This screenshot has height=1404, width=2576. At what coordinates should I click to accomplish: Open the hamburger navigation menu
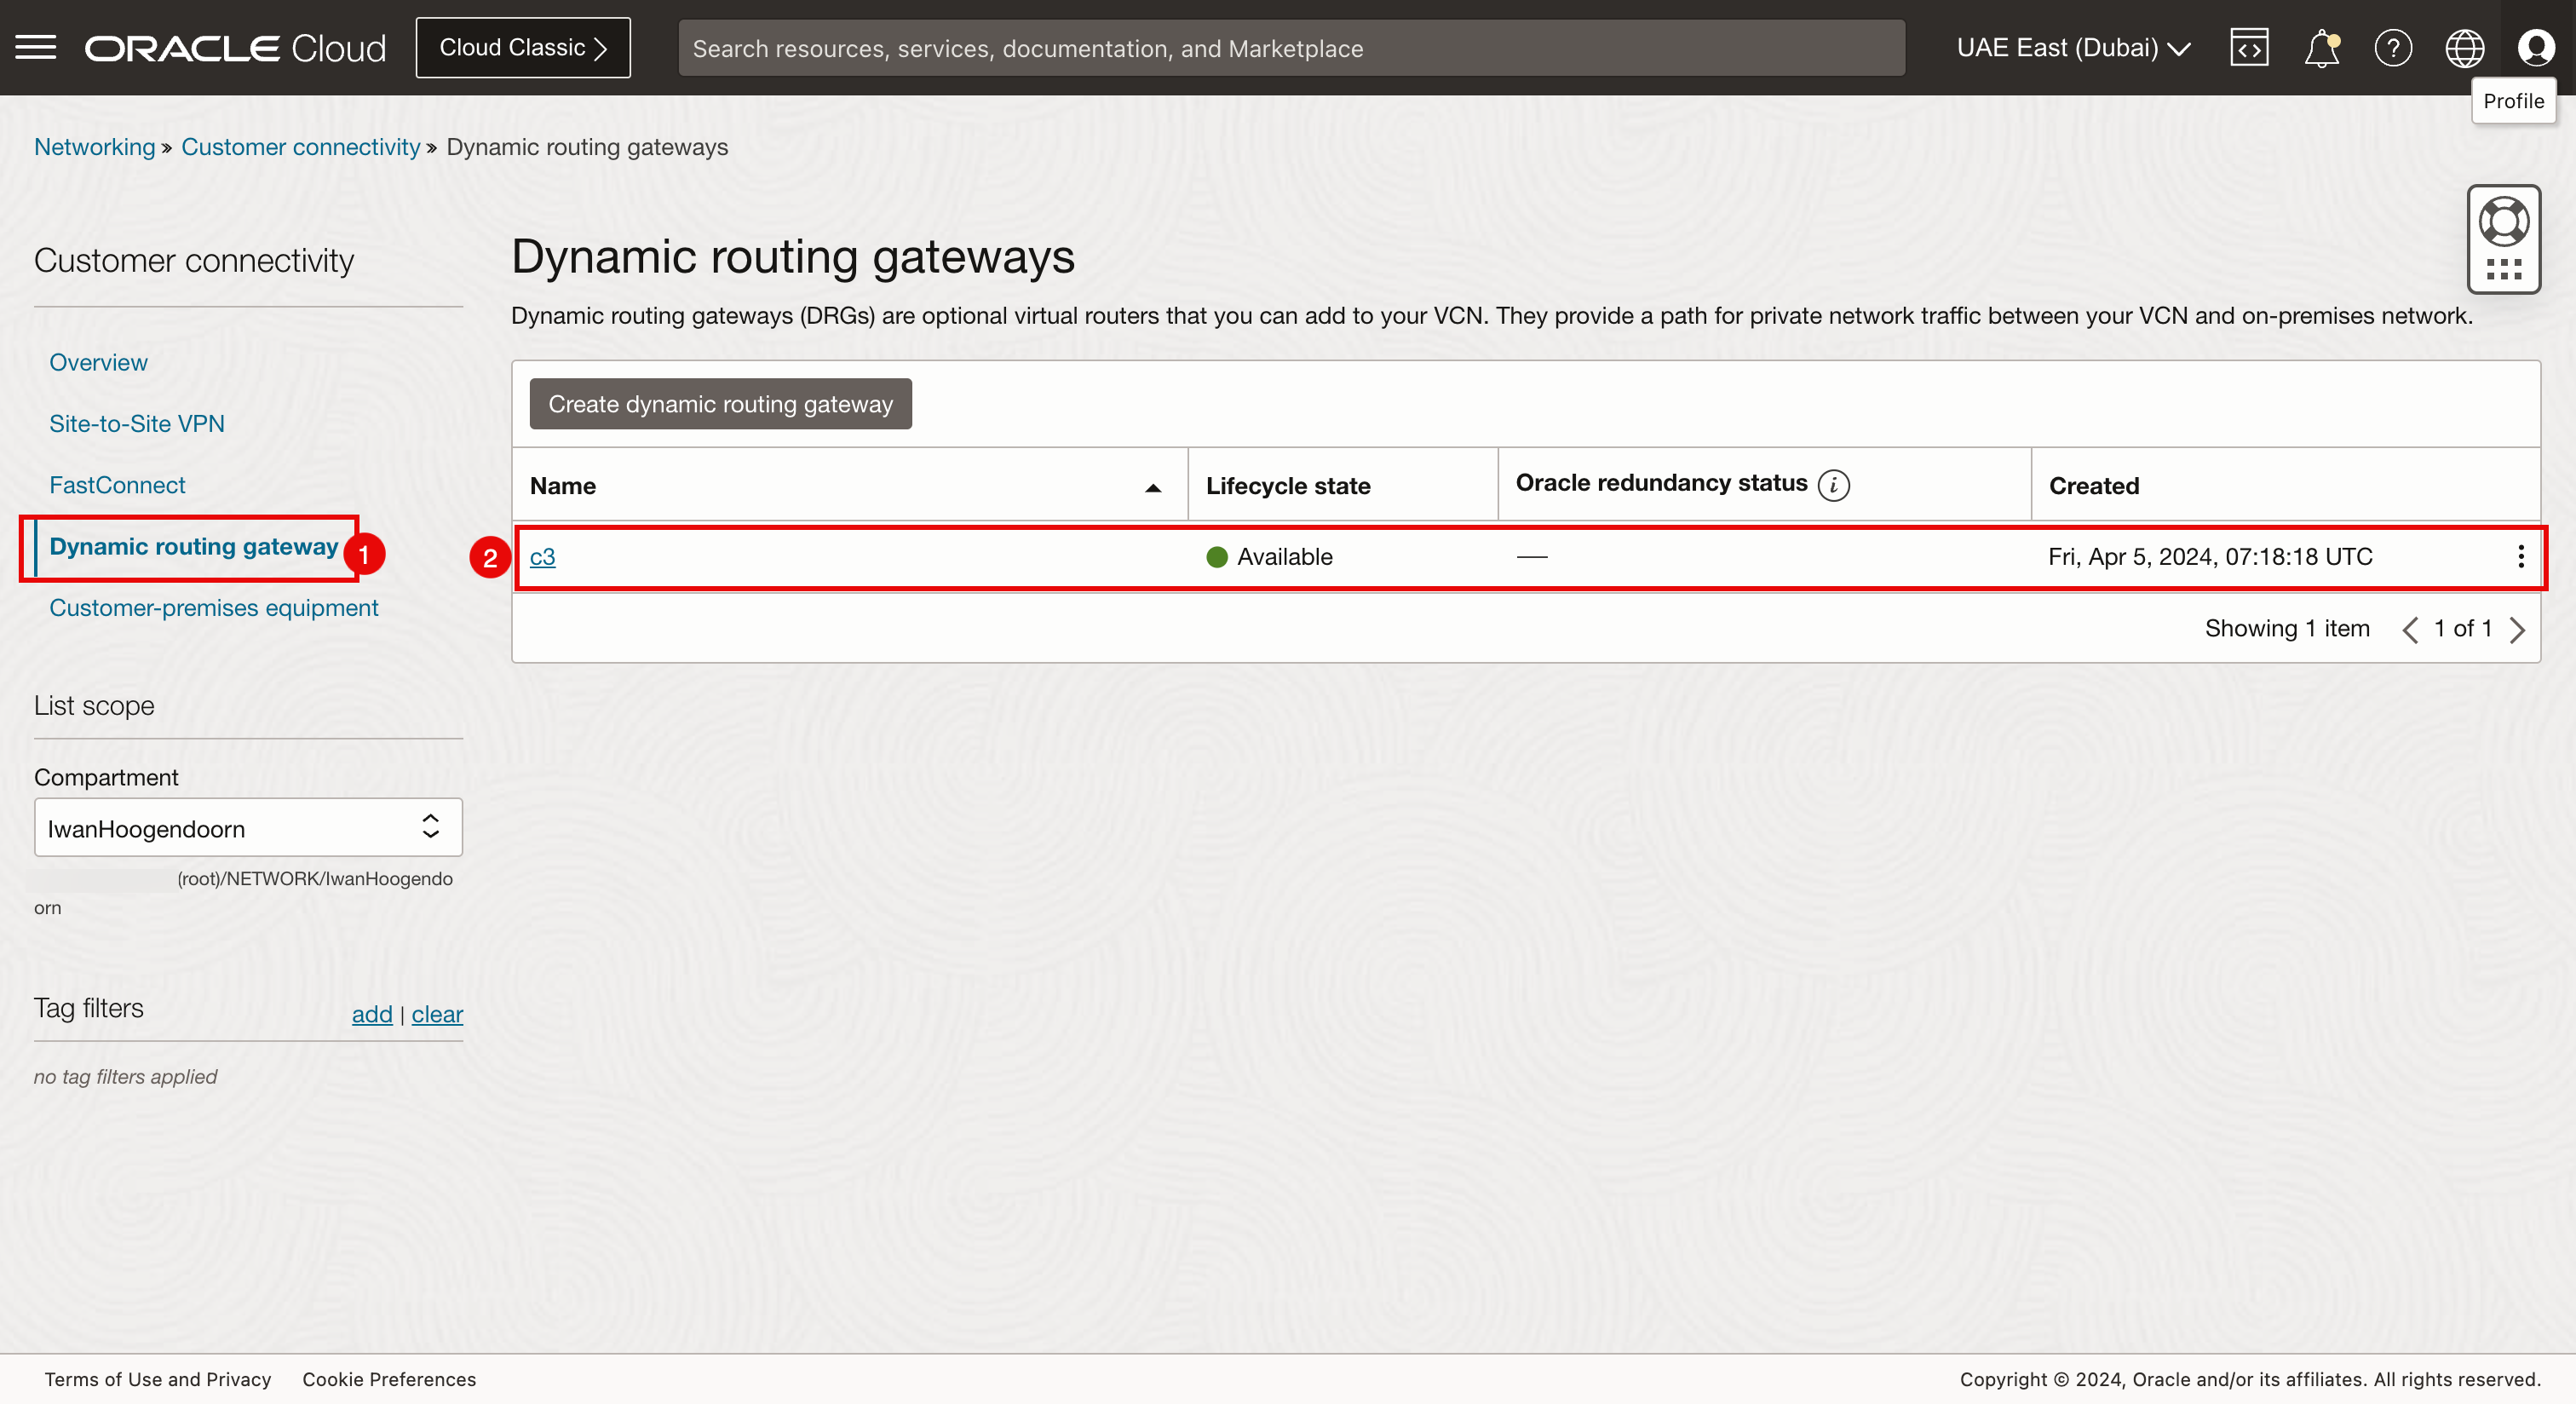pos(36,47)
